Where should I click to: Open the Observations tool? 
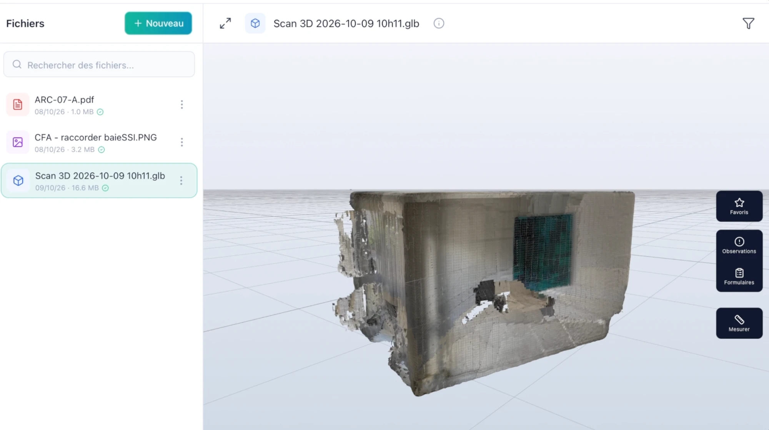pos(739,245)
